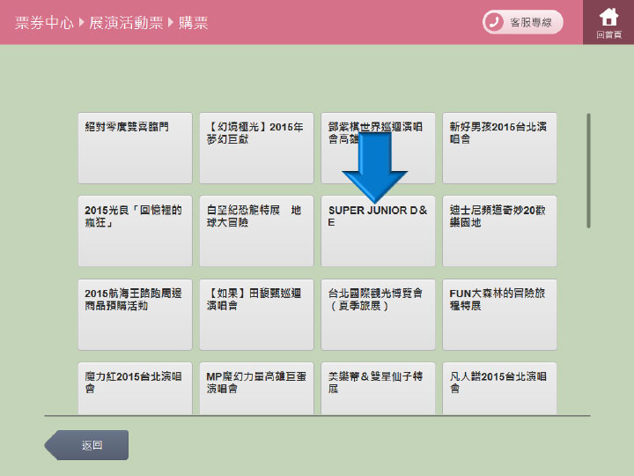Screen dimensions: 634x476
Task: Choose 2015航海王路跑周邊商品預購活動
Action: (135, 315)
